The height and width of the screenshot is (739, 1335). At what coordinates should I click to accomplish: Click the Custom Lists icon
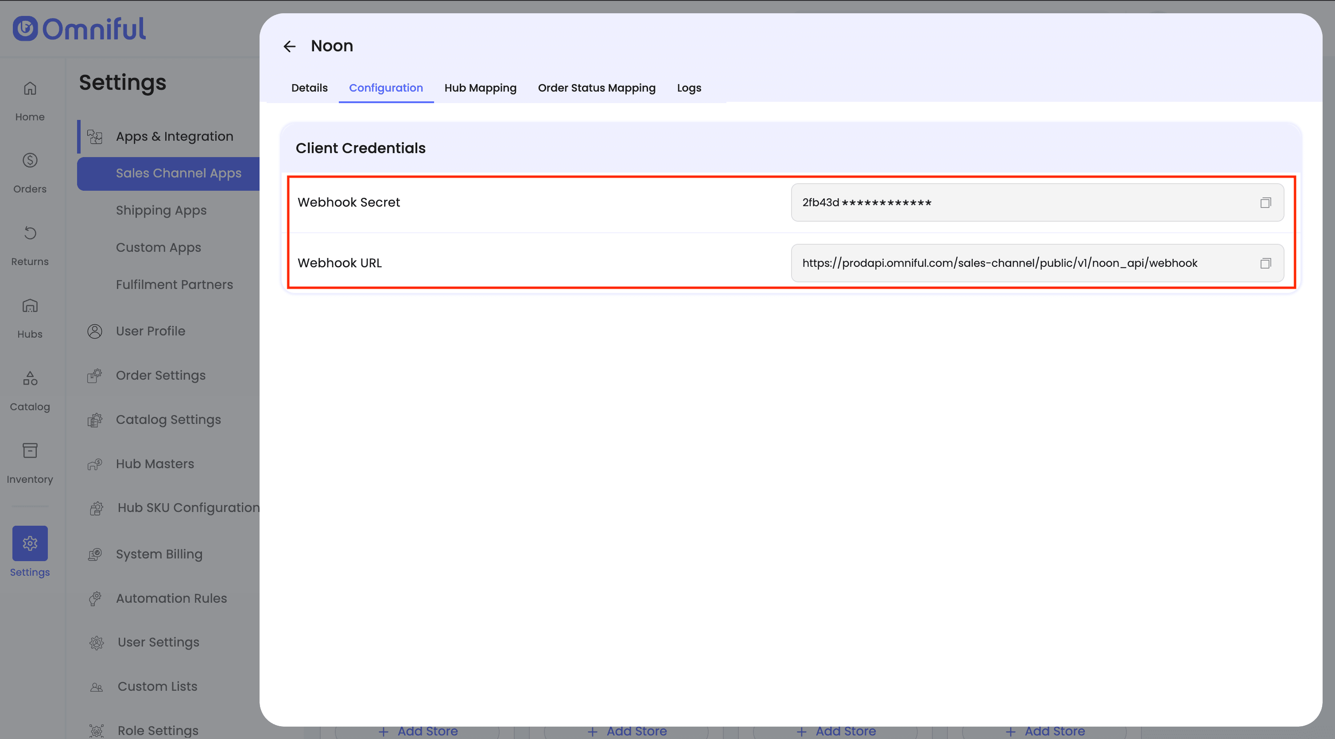(x=97, y=687)
